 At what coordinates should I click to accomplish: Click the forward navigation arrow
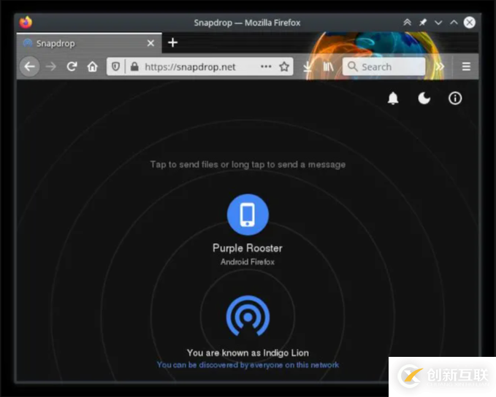tap(50, 66)
